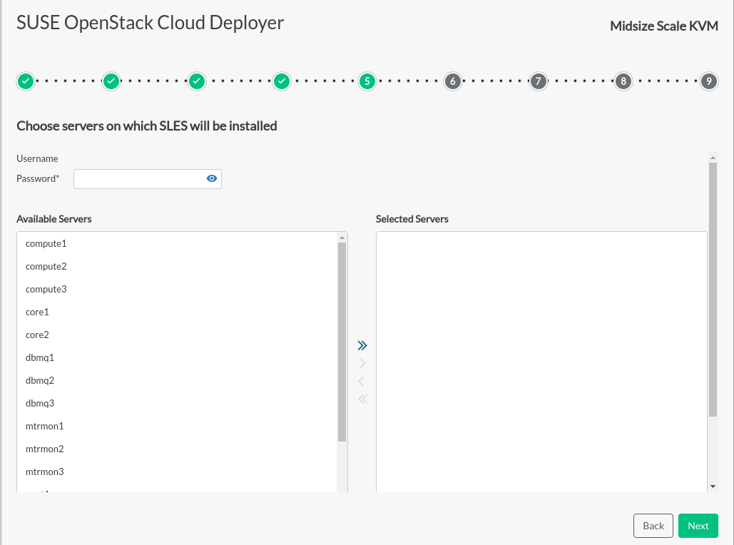Click the double-right arrow to select all servers
The image size is (734, 545).
click(362, 346)
